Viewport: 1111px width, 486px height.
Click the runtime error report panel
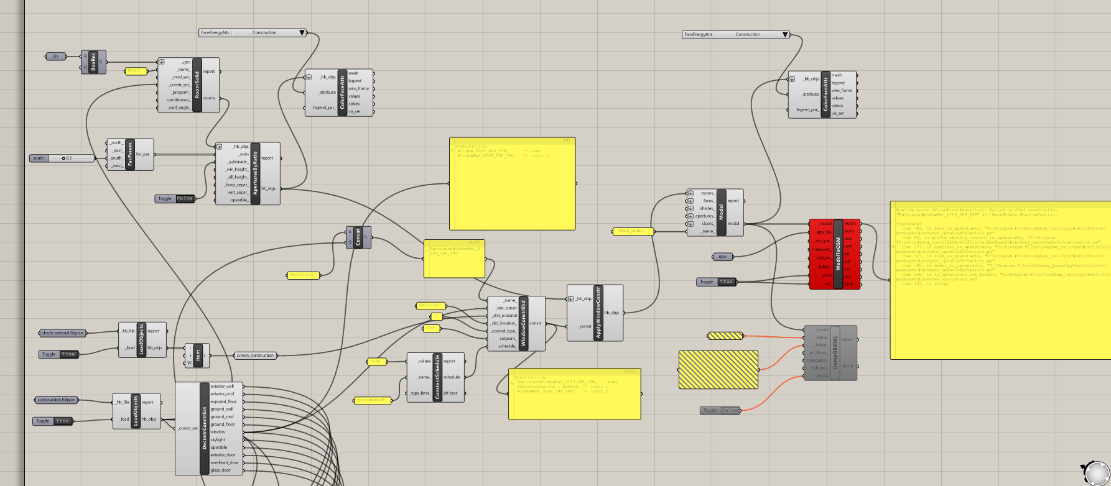point(1000,280)
